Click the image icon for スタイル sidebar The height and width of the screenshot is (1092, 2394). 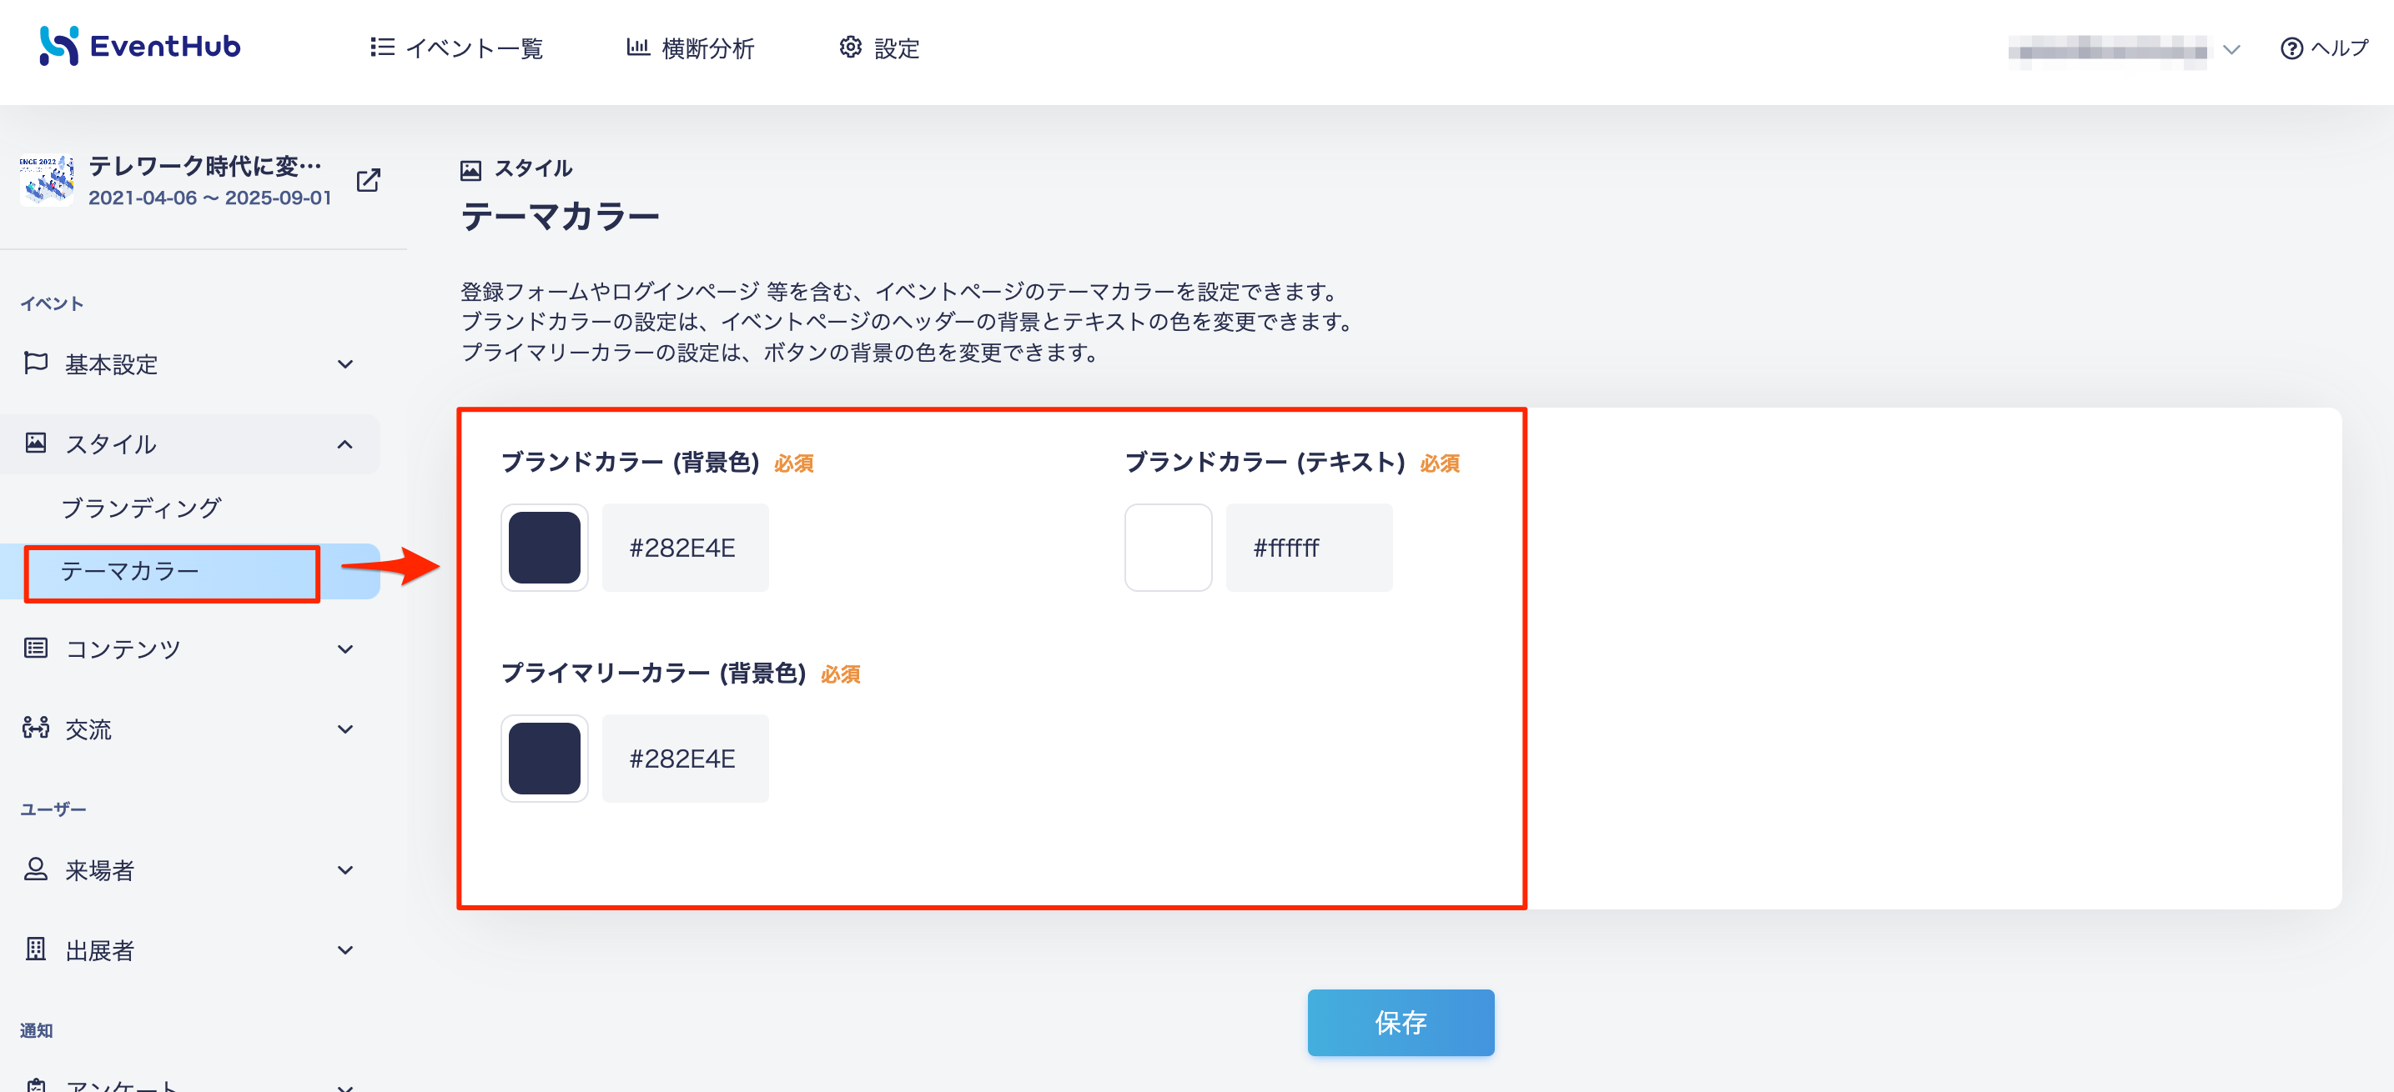pyautogui.click(x=35, y=443)
